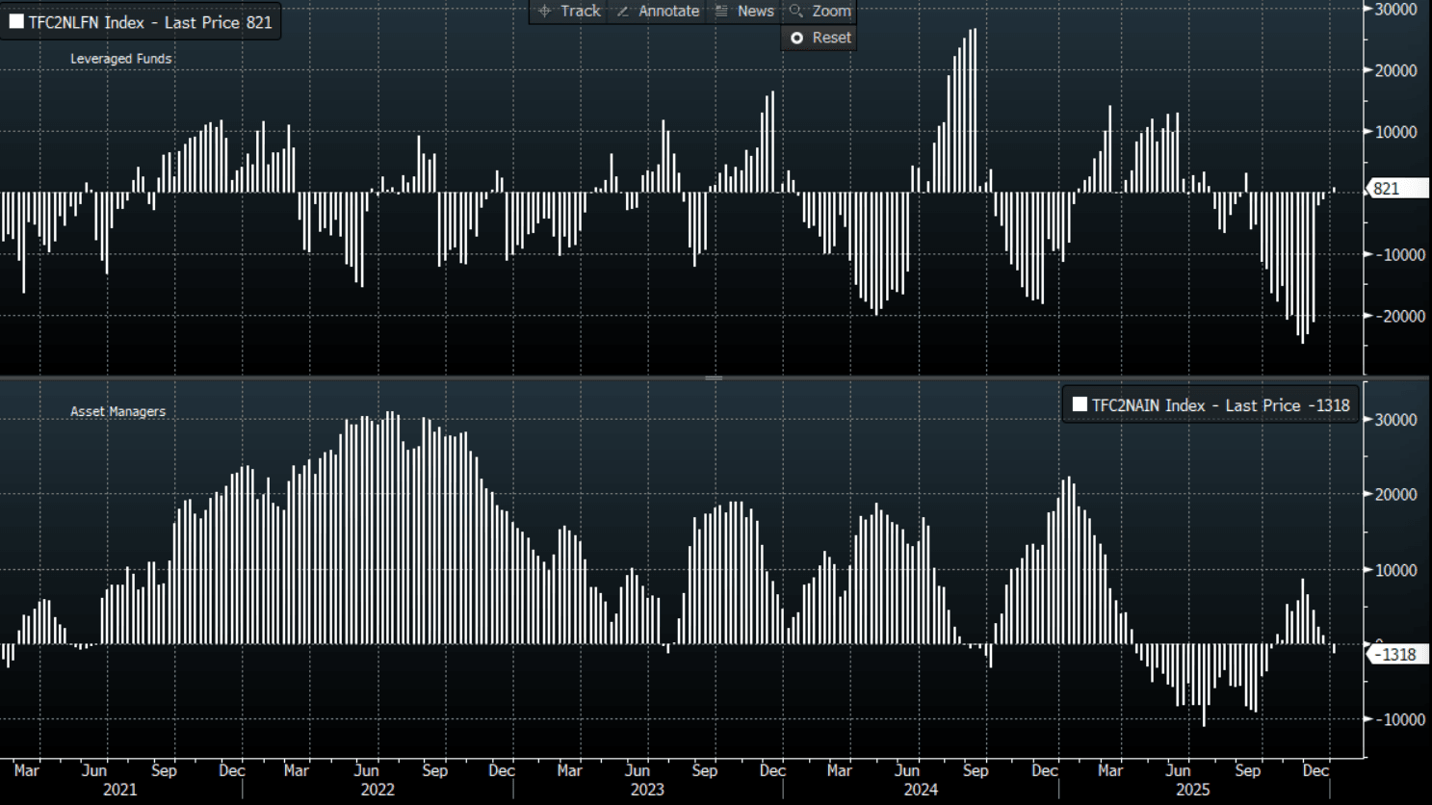Open the News list icon
The width and height of the screenshot is (1432, 805).
point(721,11)
